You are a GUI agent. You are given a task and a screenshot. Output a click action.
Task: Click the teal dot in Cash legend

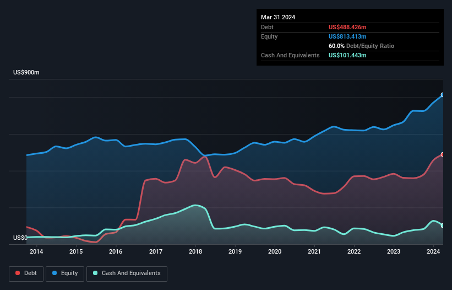tap(95, 273)
